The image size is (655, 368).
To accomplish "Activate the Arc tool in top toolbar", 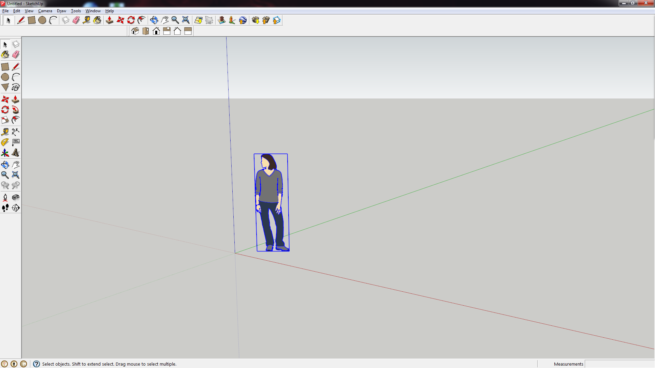I will [x=53, y=20].
